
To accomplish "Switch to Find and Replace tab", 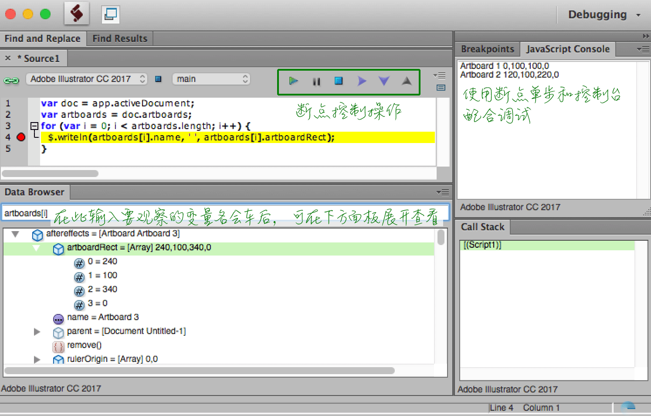I will tap(43, 38).
